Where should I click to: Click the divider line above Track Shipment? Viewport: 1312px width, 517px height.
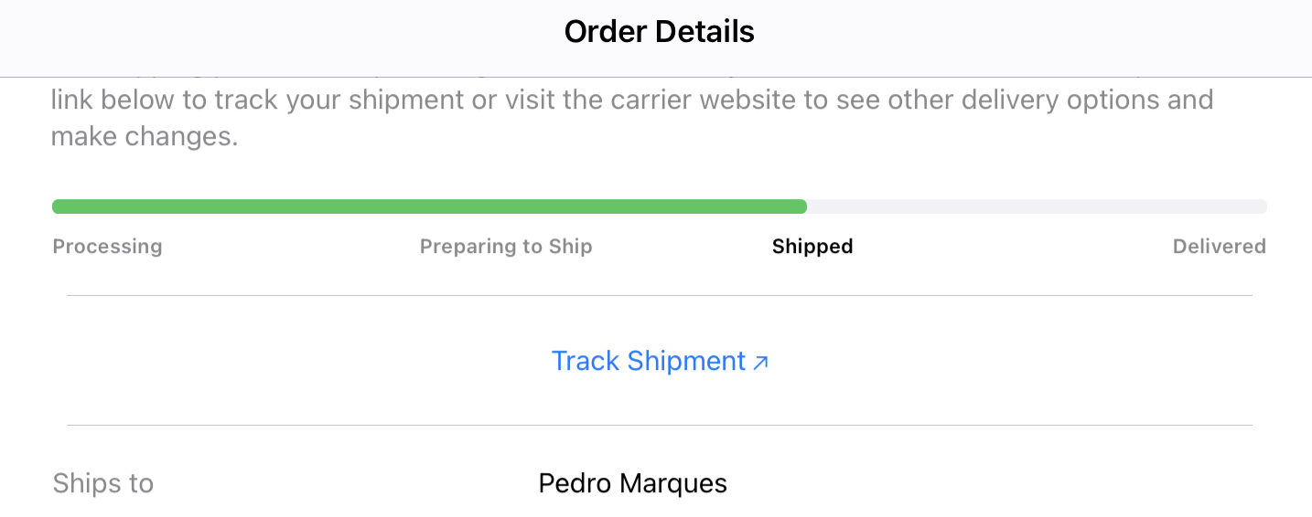click(660, 295)
